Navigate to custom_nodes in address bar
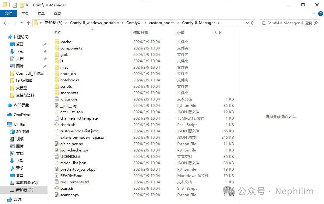The image size is (324, 204). click(162, 23)
